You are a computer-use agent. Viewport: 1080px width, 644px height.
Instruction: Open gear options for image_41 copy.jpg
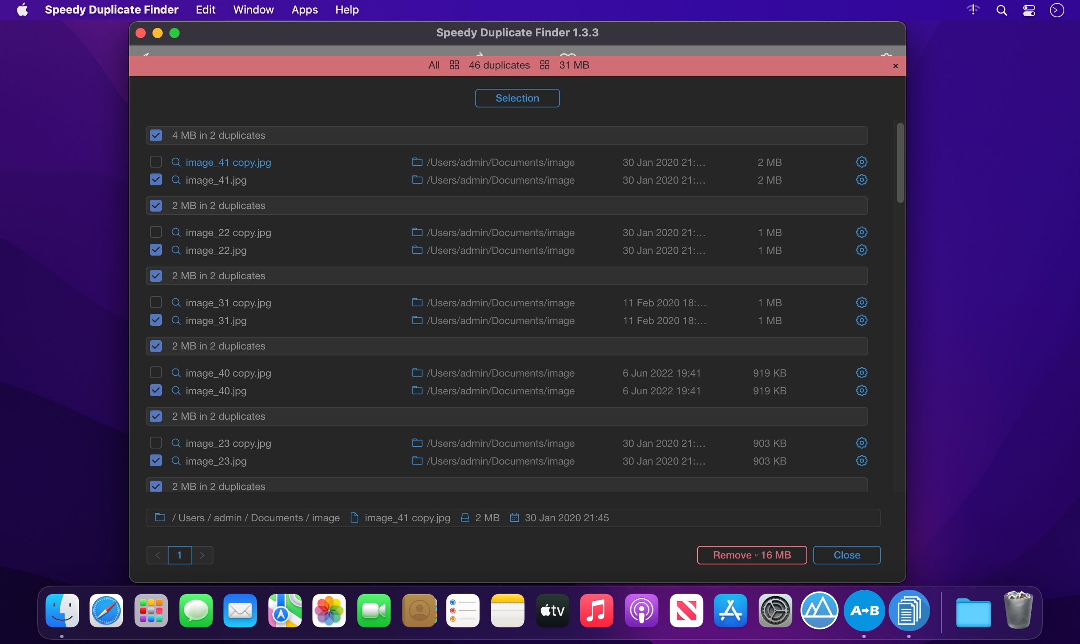pos(861,162)
